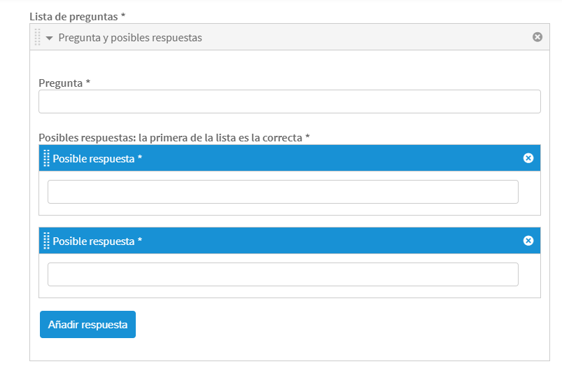Click the asterisk after the 'Pregunta' label
Image resolution: width=562 pixels, height=371 pixels.
[88, 83]
